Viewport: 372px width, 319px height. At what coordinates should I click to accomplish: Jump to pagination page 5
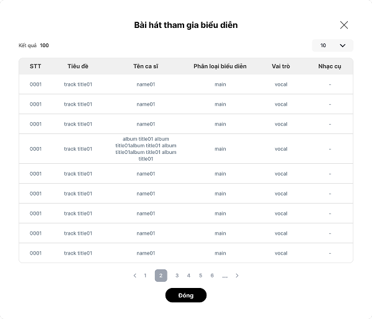pos(200,276)
